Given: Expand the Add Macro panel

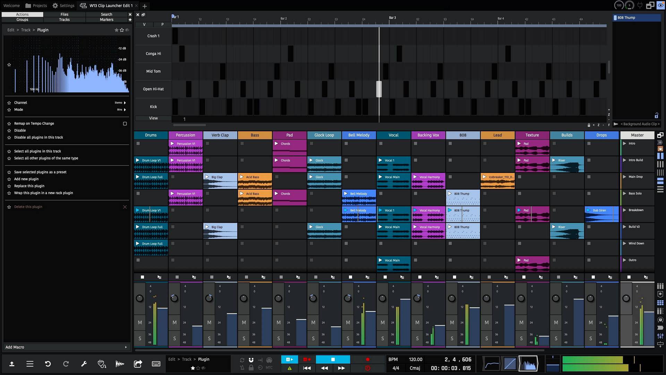Looking at the screenshot, I should click(x=66, y=347).
